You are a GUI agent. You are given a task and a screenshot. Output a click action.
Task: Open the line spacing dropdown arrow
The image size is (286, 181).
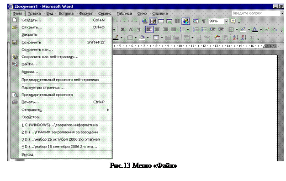point(188,29)
